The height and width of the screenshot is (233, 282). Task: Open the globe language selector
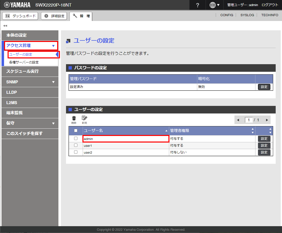coord(214,5)
